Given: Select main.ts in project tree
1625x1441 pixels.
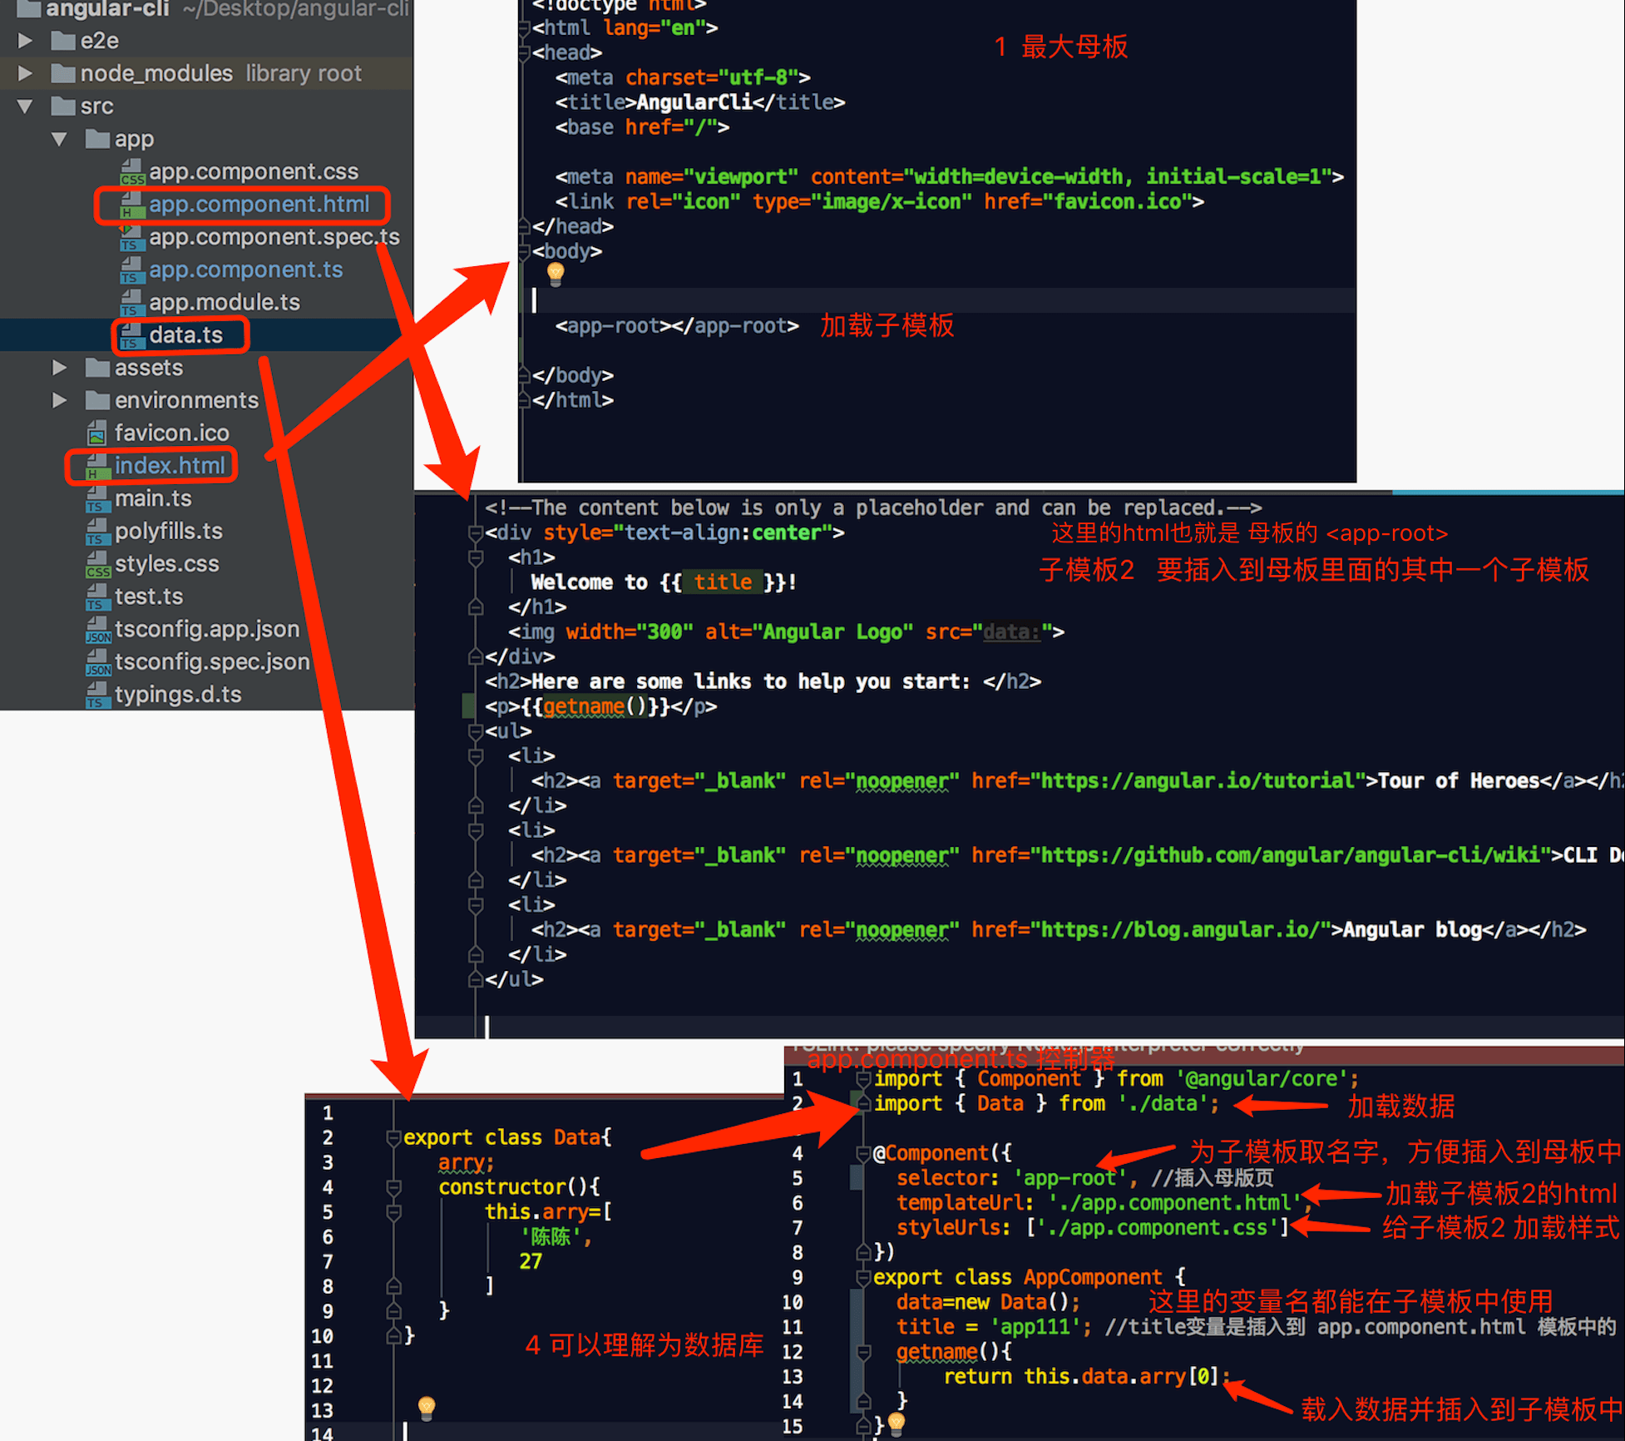Looking at the screenshot, I should click(153, 498).
